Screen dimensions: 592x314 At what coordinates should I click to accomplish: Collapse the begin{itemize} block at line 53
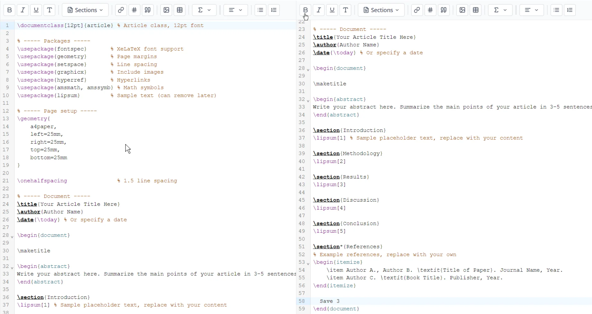pos(308,264)
